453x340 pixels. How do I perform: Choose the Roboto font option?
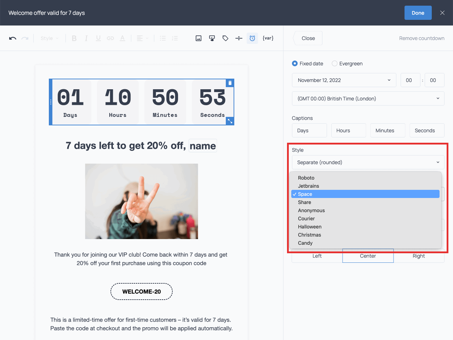(365, 178)
